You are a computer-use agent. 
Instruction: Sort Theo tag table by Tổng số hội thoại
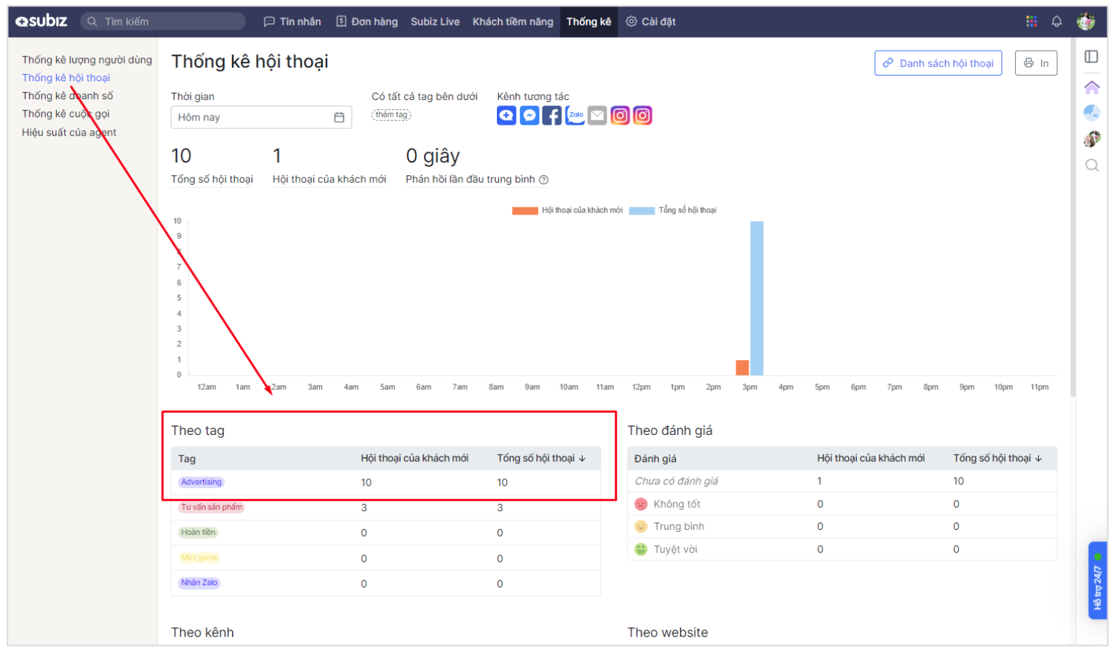tap(541, 458)
